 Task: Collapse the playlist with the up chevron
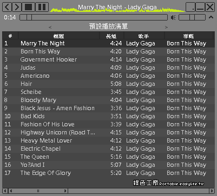click(211, 17)
